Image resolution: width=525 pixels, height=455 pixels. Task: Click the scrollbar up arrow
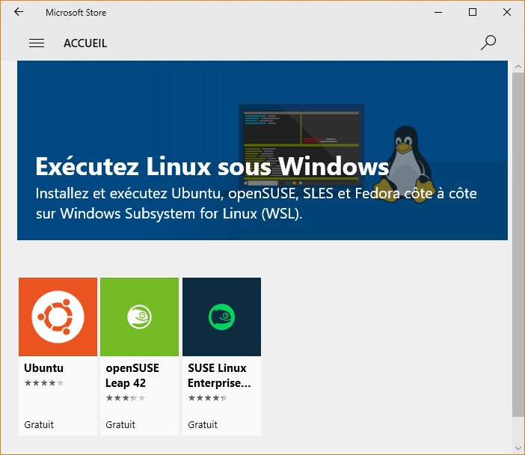(518, 67)
